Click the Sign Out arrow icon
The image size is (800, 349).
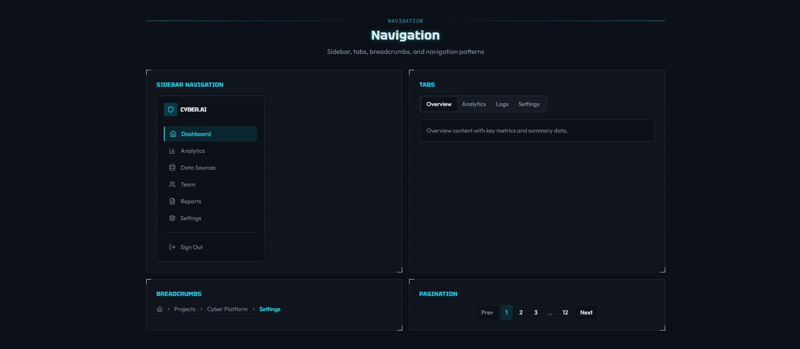pyautogui.click(x=172, y=247)
